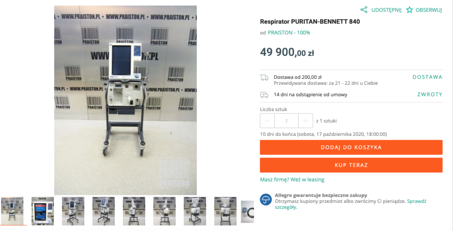The height and width of the screenshot is (231, 453).
Task: Open the DOSTAWA delivery details link
Action: (x=427, y=77)
